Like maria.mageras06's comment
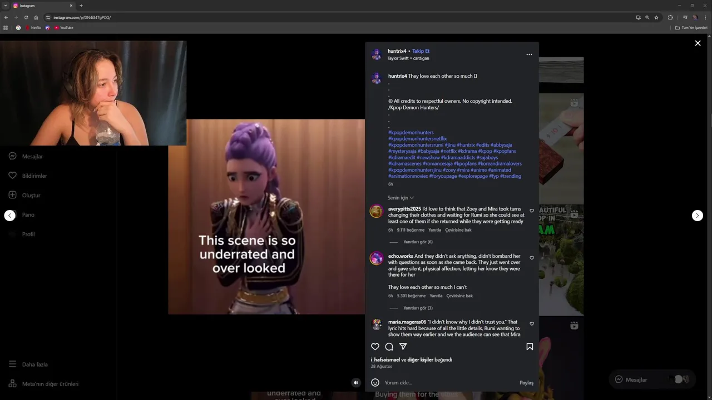The image size is (712, 400). click(532, 324)
